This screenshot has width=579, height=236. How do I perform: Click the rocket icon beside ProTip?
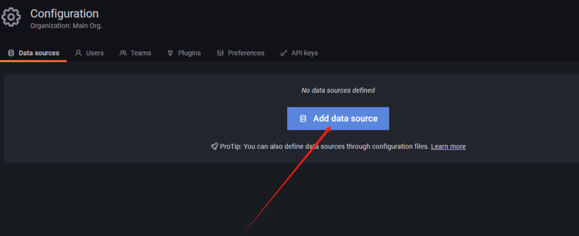pos(214,147)
